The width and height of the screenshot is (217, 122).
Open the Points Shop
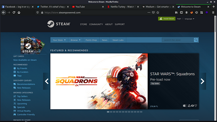(x=91, y=40)
